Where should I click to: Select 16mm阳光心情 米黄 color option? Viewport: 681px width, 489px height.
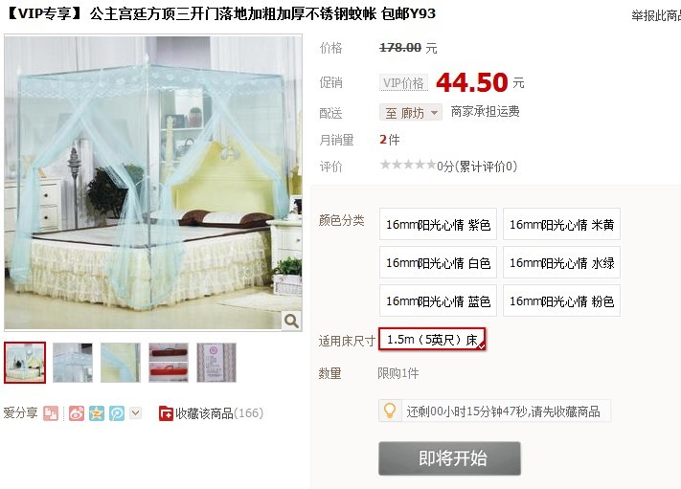(x=561, y=224)
